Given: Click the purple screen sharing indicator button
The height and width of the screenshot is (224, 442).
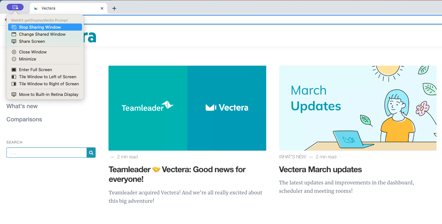Looking at the screenshot, I should 15,7.
